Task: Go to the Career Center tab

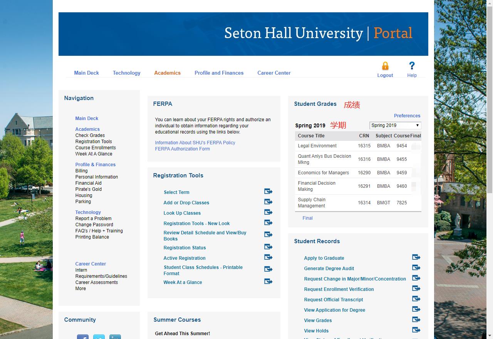Action: tap(274, 73)
